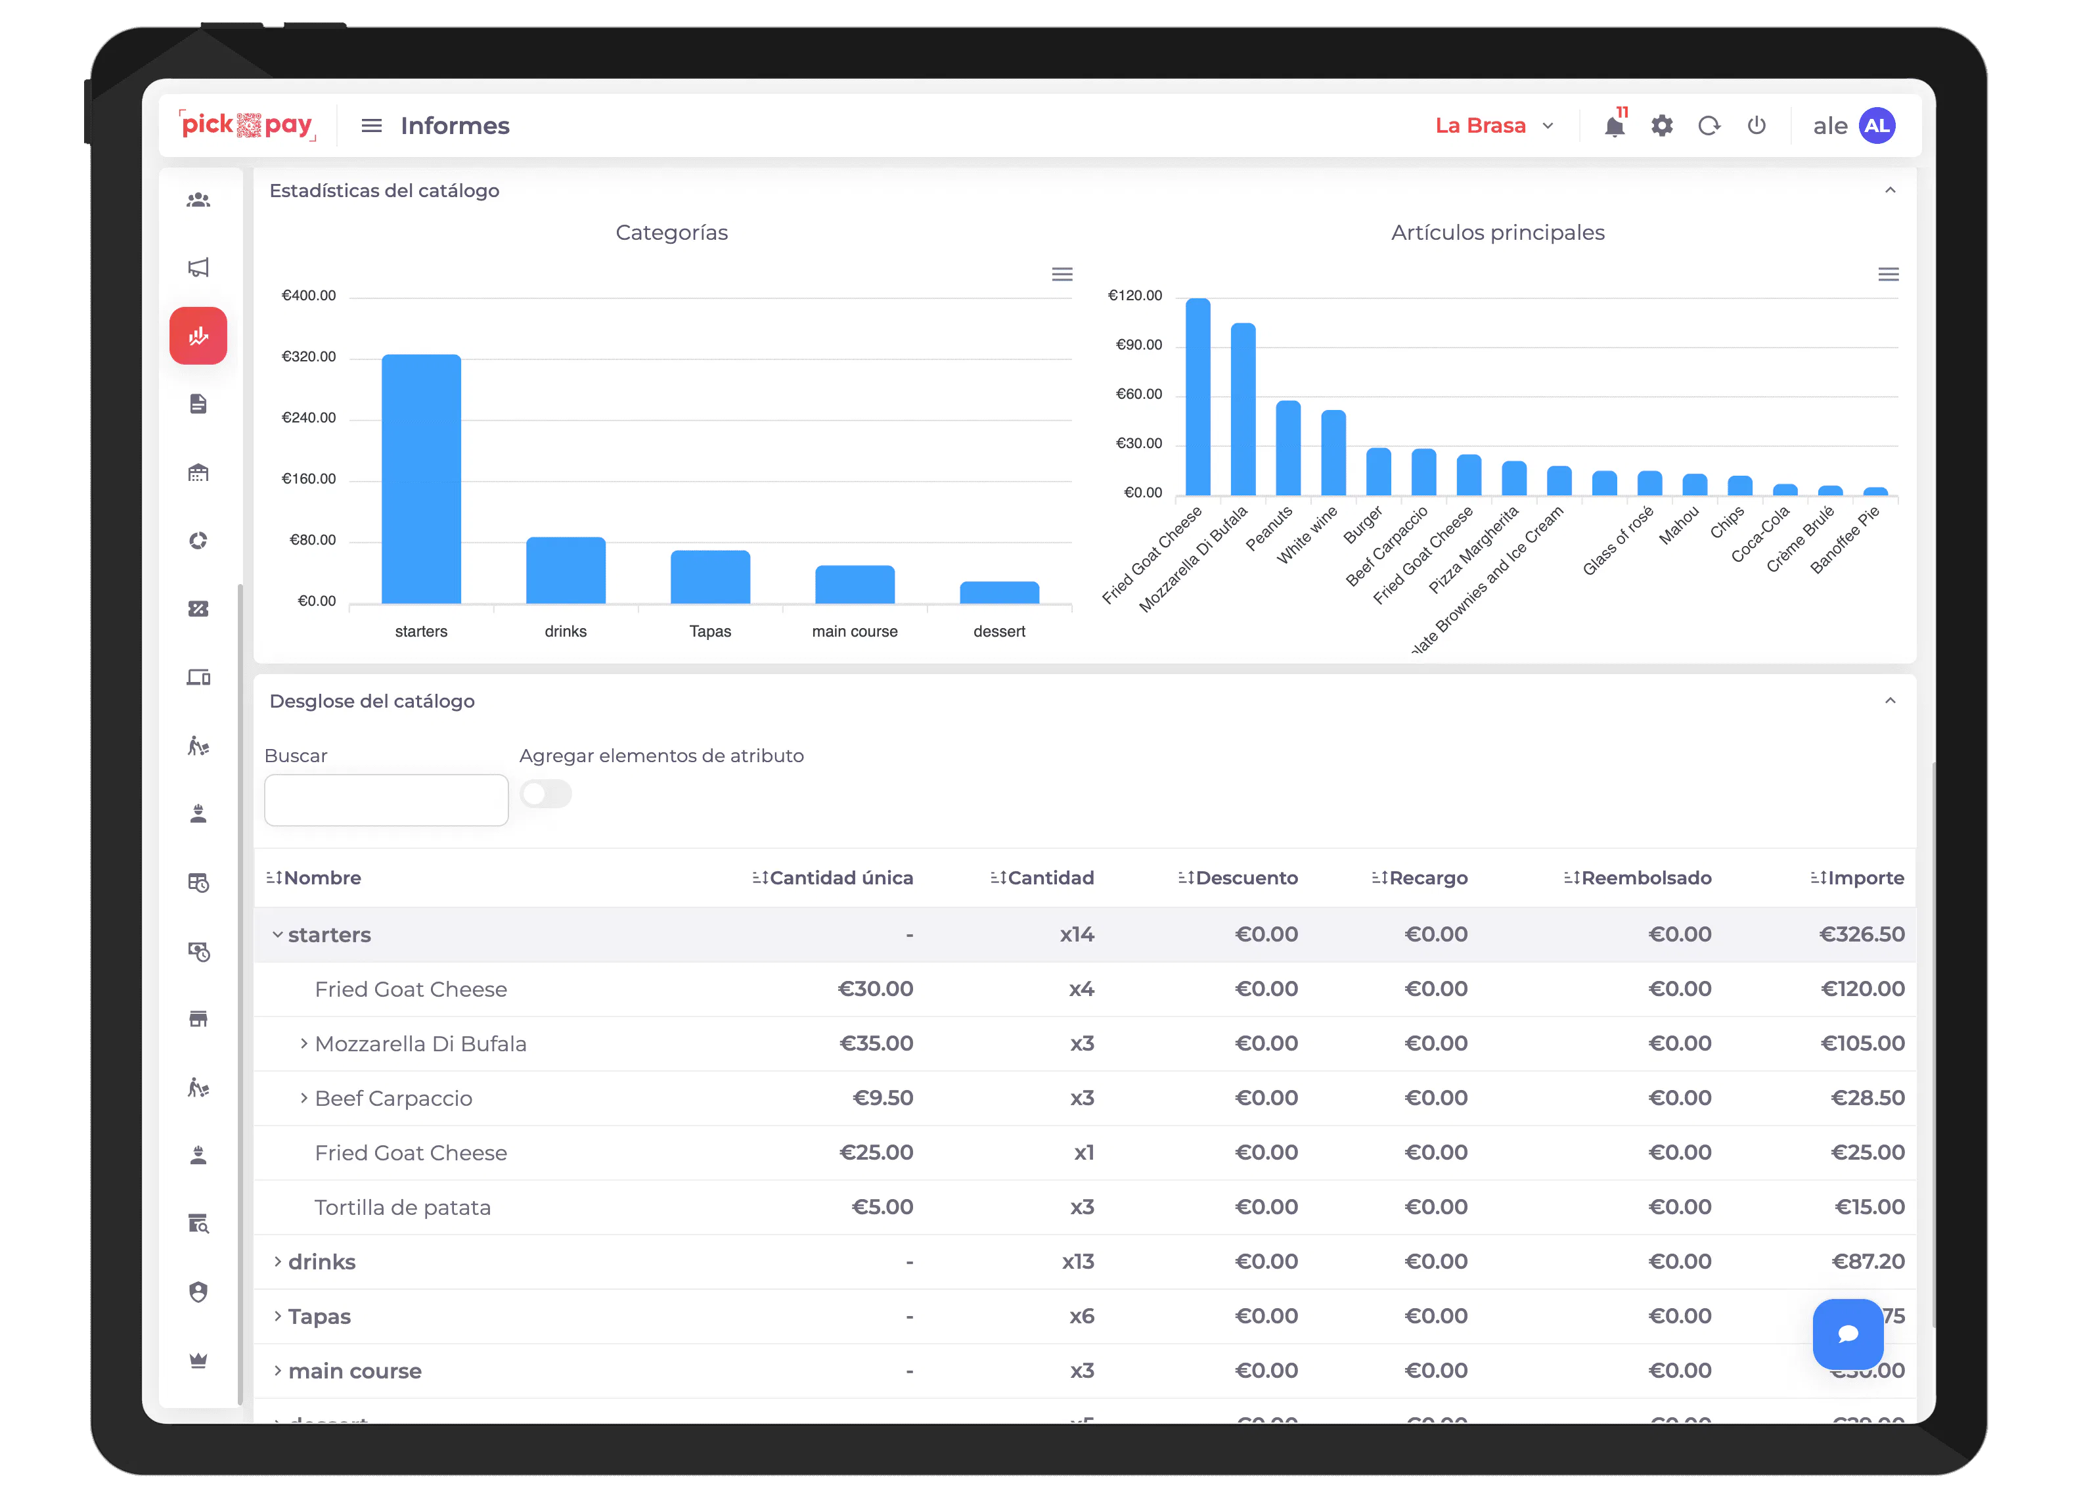Sort table by Recargo column
Screen dimensions: 2081x1502
1420,878
